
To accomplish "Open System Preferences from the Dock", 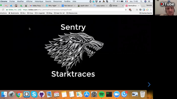I will coord(94,94).
